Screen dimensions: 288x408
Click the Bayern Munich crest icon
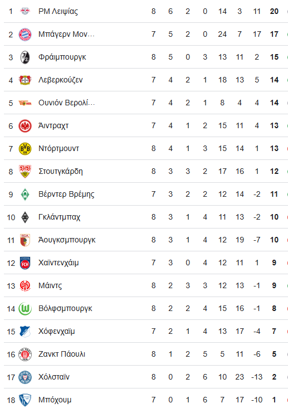(x=25, y=35)
